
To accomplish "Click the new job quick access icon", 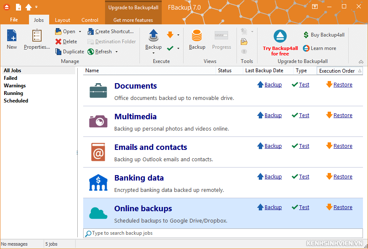I will click(18, 7).
